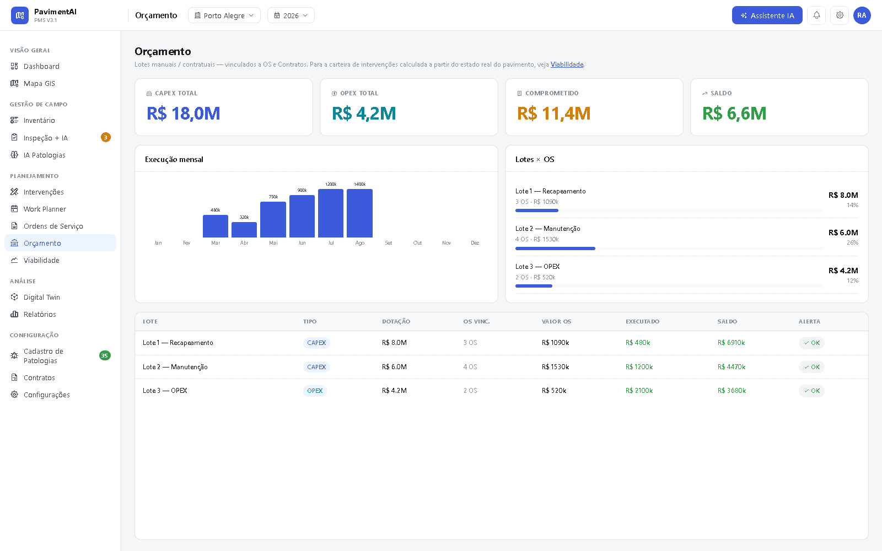This screenshot has height=551, width=882.
Task: Click CAPEX tag in Lote 2 row
Action: (x=316, y=367)
